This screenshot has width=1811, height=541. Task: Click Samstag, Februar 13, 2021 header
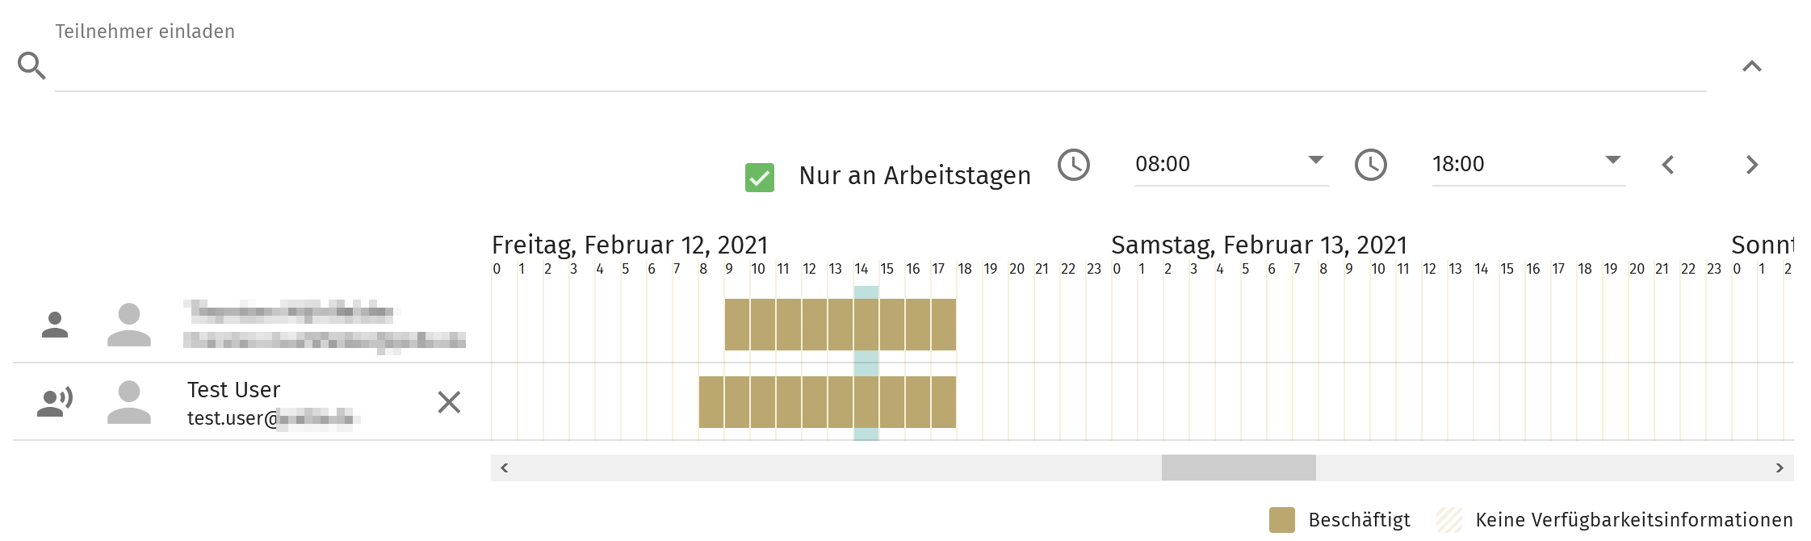pyautogui.click(x=1259, y=245)
